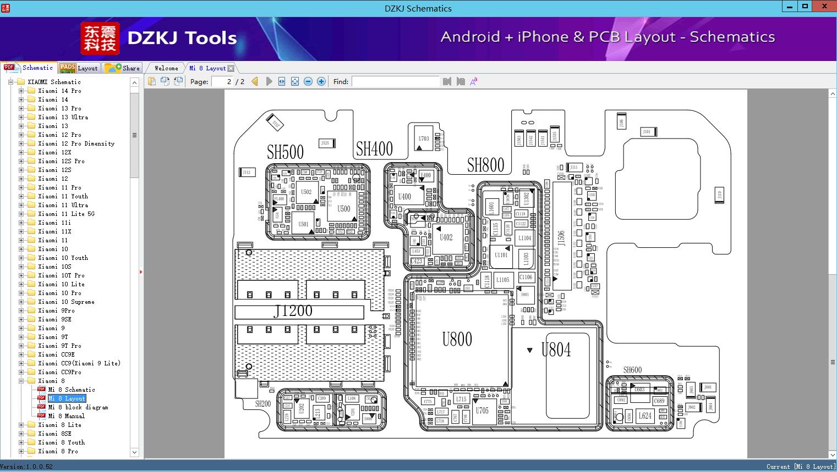Open the Mi 8 block diagram PDF
This screenshot has width=837, height=472.
coord(78,407)
